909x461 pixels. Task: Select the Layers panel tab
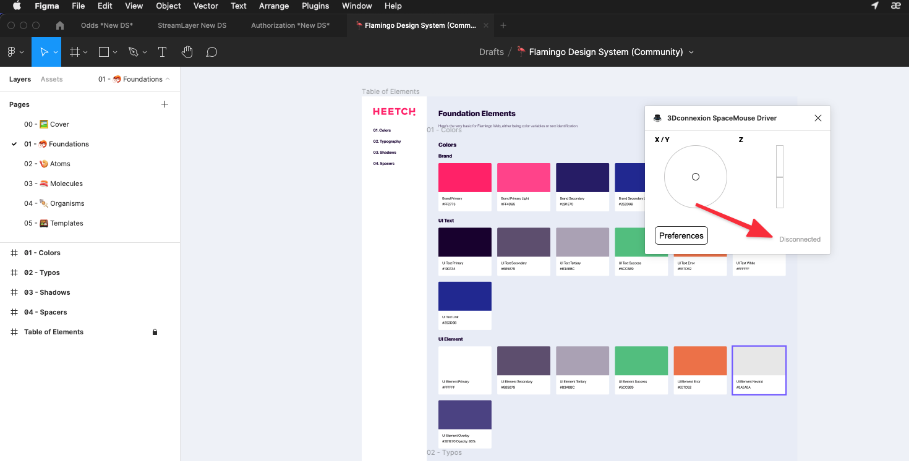pyautogui.click(x=20, y=79)
